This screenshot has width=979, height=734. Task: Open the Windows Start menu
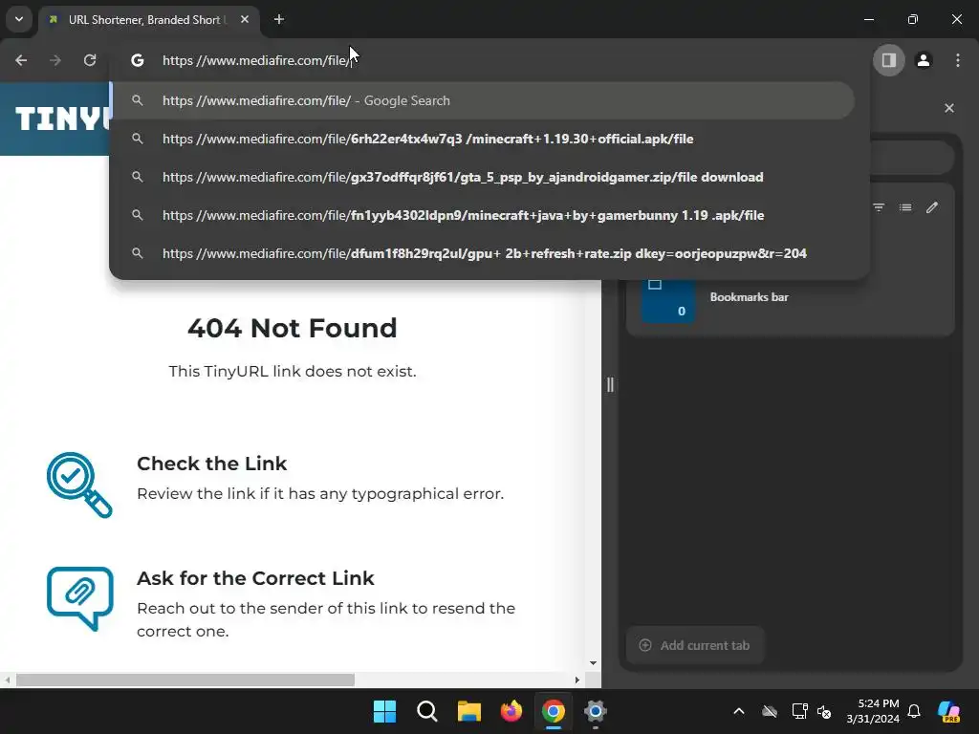384,711
